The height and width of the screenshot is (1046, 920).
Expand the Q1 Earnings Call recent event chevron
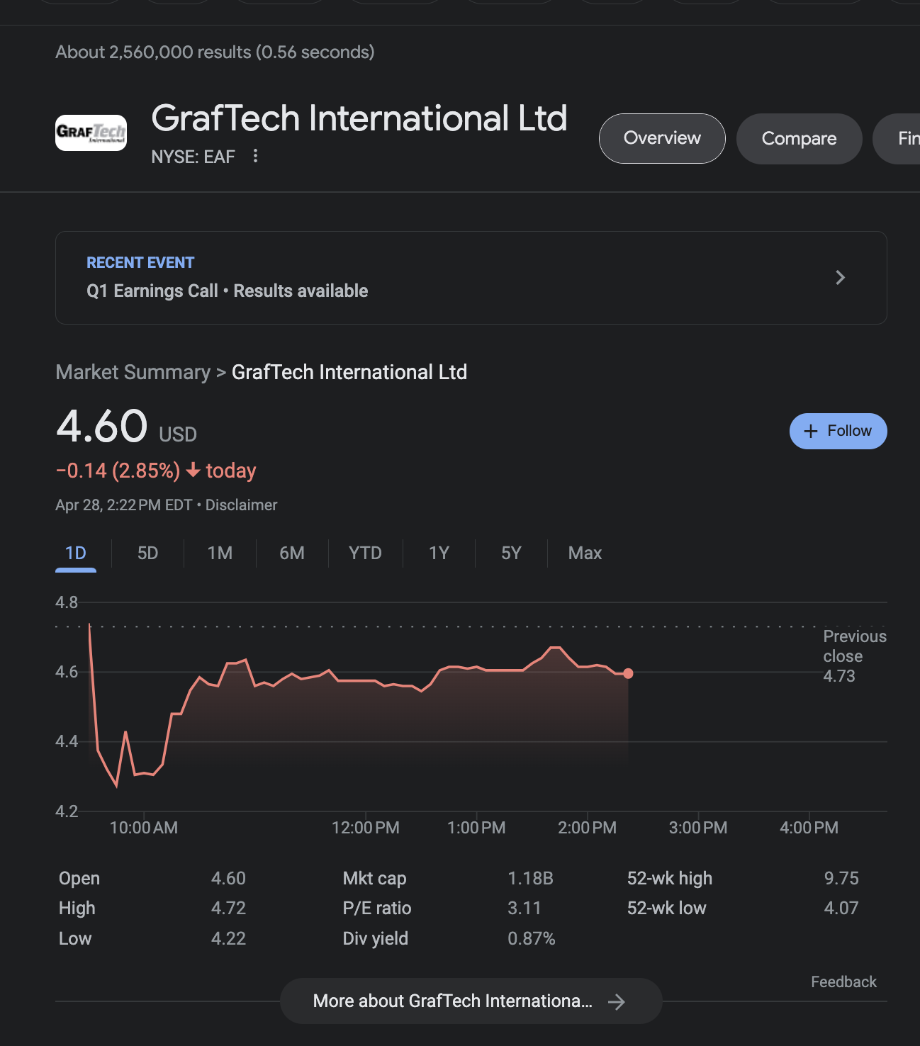(x=840, y=278)
